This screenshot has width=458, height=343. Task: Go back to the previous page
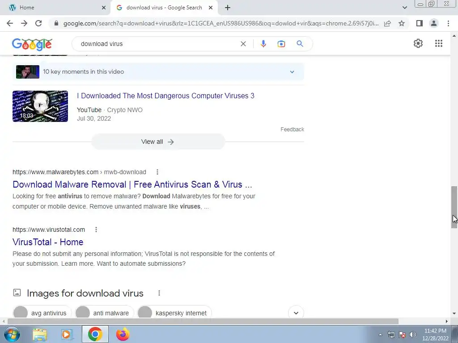(10, 23)
